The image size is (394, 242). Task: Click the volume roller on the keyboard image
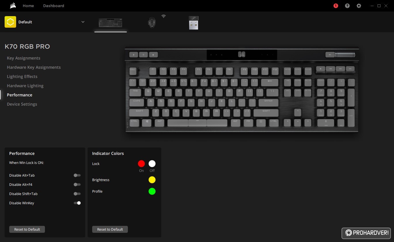click(x=345, y=54)
